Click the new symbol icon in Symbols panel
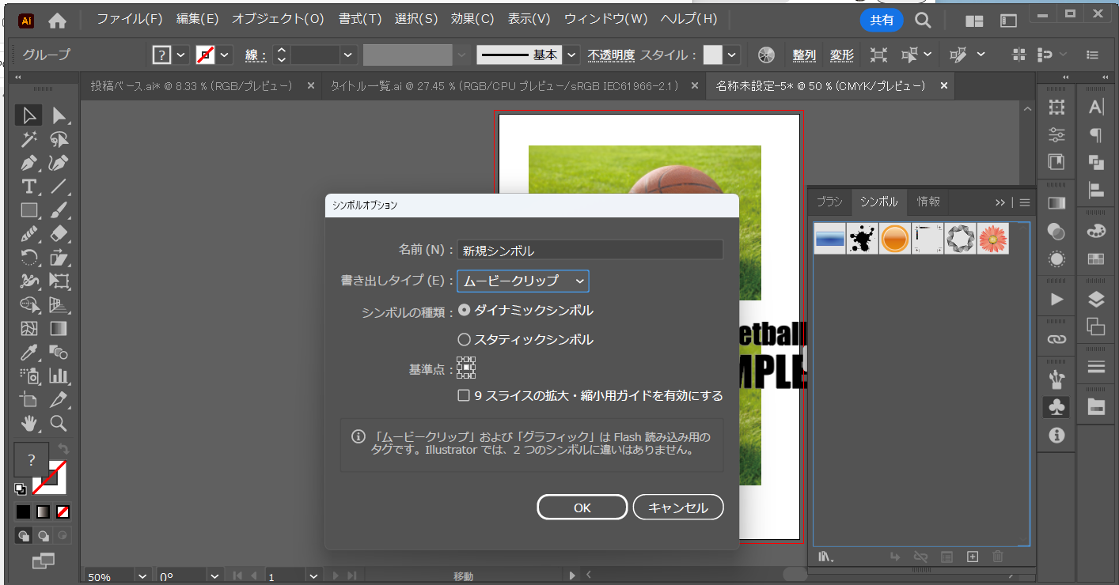1119x585 pixels. click(973, 557)
